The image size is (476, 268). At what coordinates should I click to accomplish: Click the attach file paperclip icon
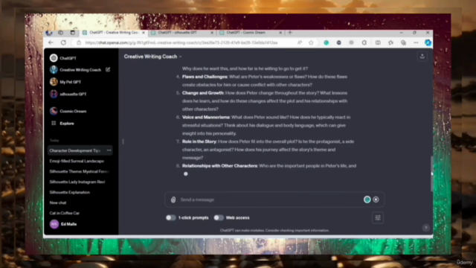[x=173, y=200]
